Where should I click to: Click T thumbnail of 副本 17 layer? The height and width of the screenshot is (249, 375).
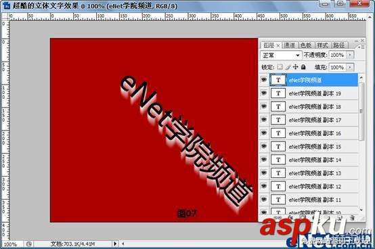(x=278, y=120)
